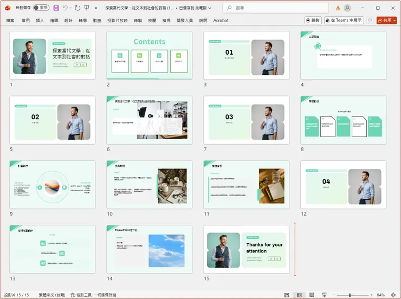This screenshot has width=401, height=299.
Task: Expand the Undo history dropdown arrow
Action: point(70,8)
